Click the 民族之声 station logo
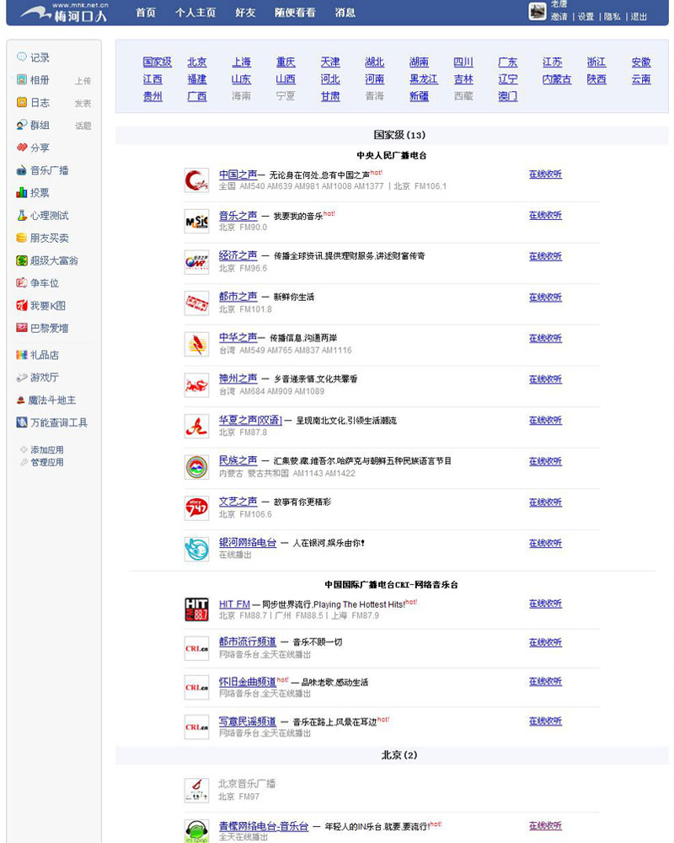Viewport: 674px width, 843px height. [196, 467]
